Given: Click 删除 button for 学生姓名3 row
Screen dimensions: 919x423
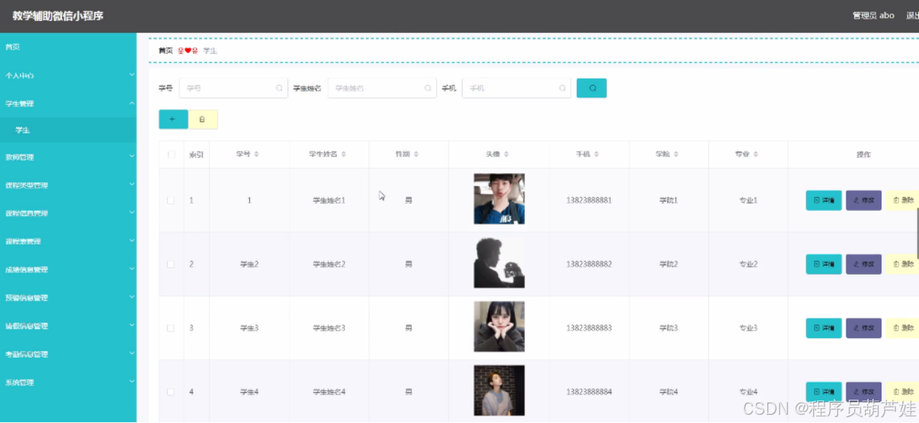Looking at the screenshot, I should coord(902,328).
